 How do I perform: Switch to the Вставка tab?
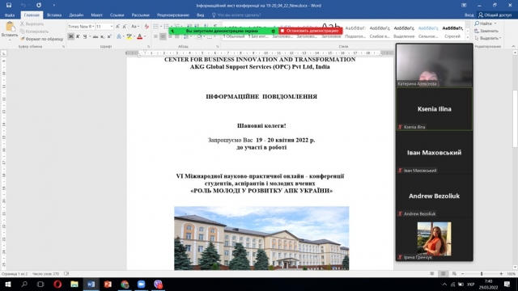54,15
